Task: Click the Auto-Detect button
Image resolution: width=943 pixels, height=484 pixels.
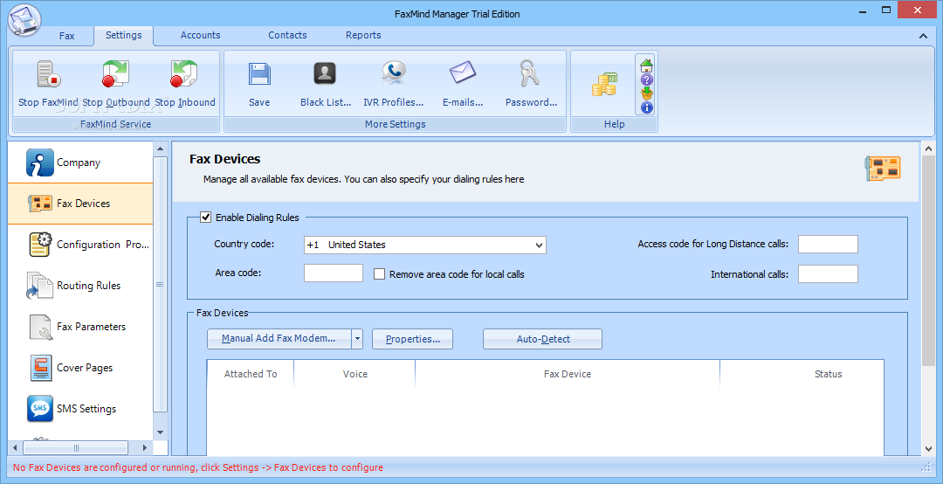Action: click(x=542, y=339)
